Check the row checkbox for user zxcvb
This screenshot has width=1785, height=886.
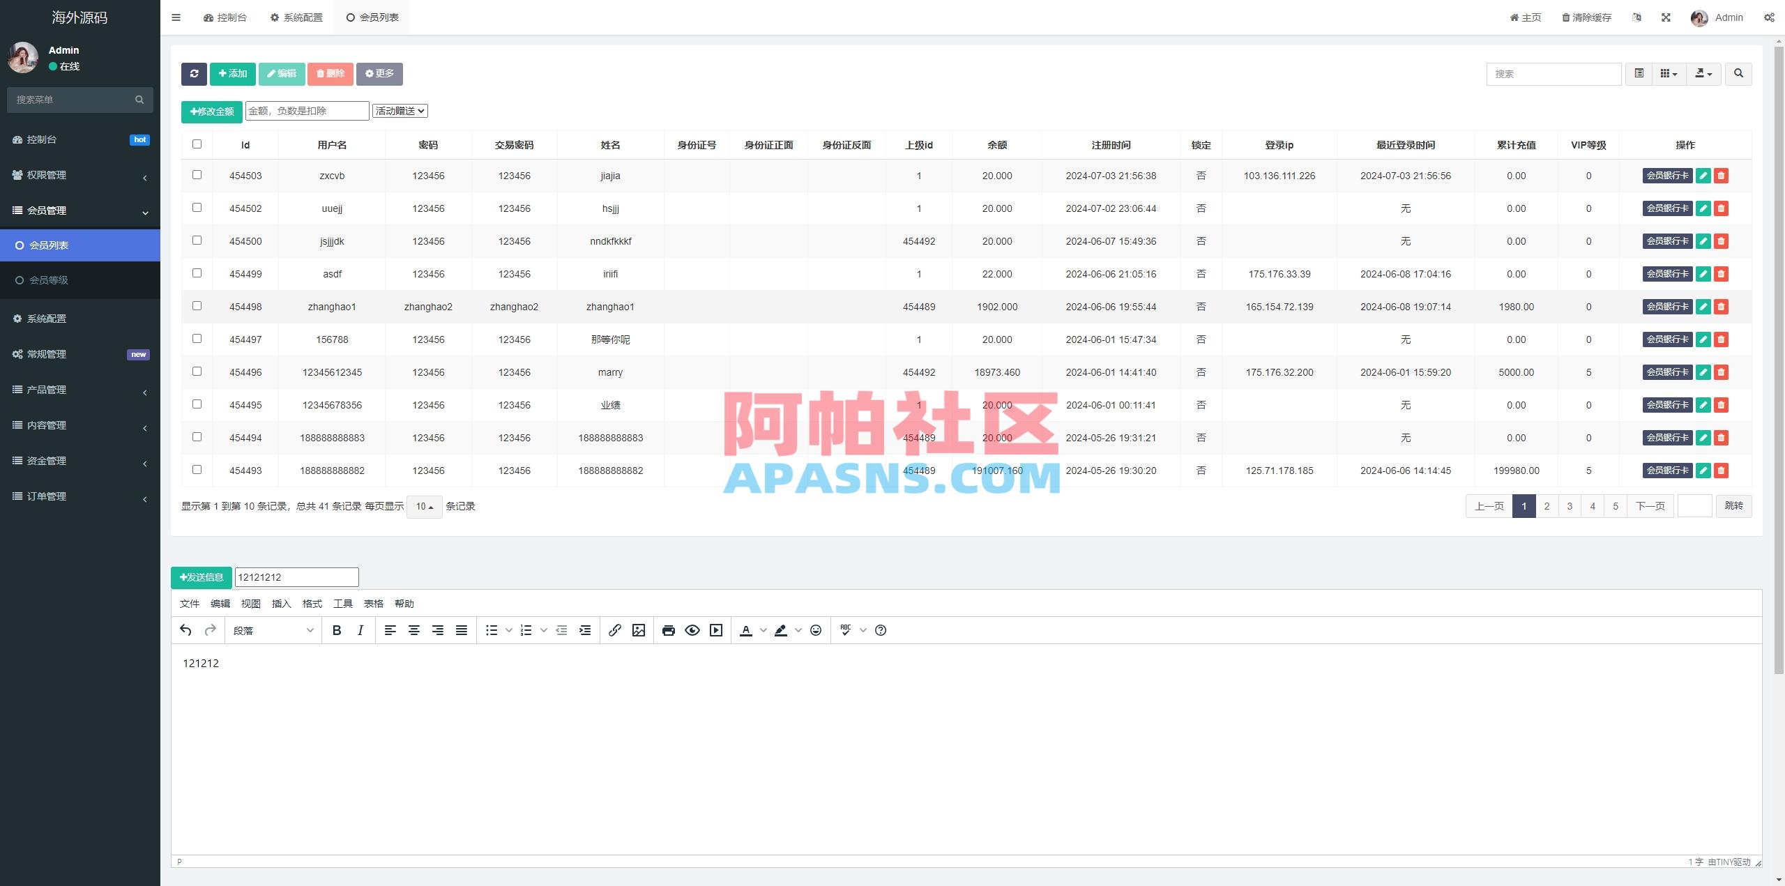[x=197, y=175]
